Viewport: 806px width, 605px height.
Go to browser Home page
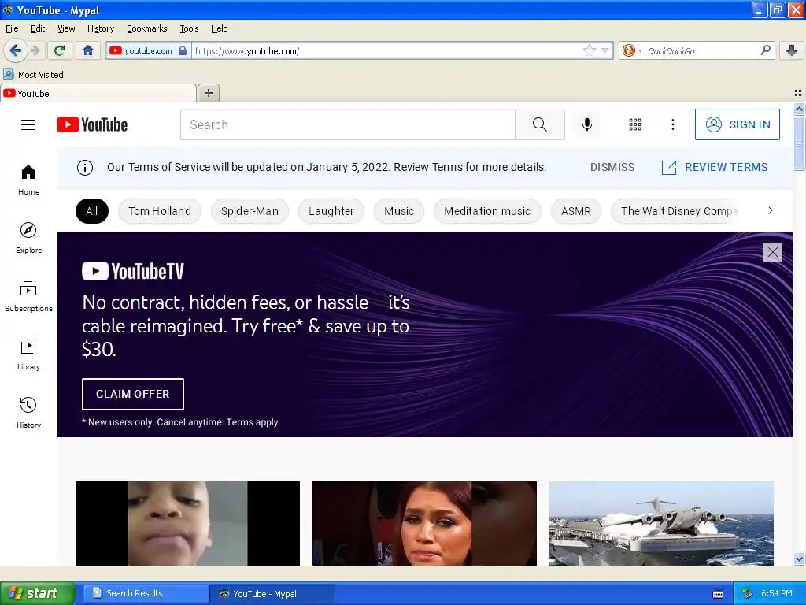click(88, 50)
